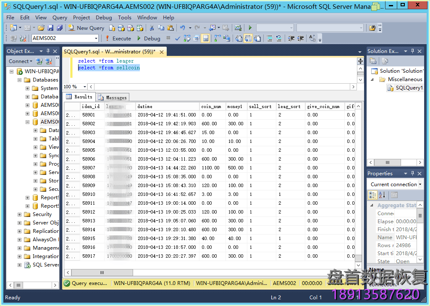Display the Estimated Execution Plan icon
Screen dimensions: 430x306
[187, 38]
